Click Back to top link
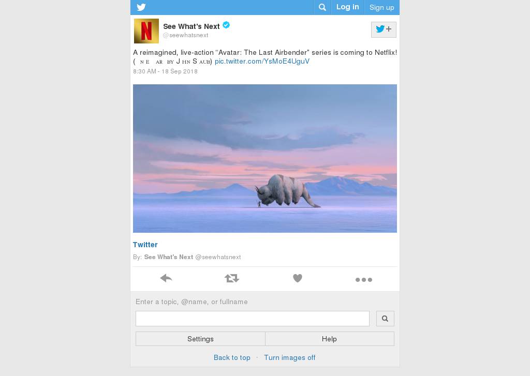 point(232,357)
